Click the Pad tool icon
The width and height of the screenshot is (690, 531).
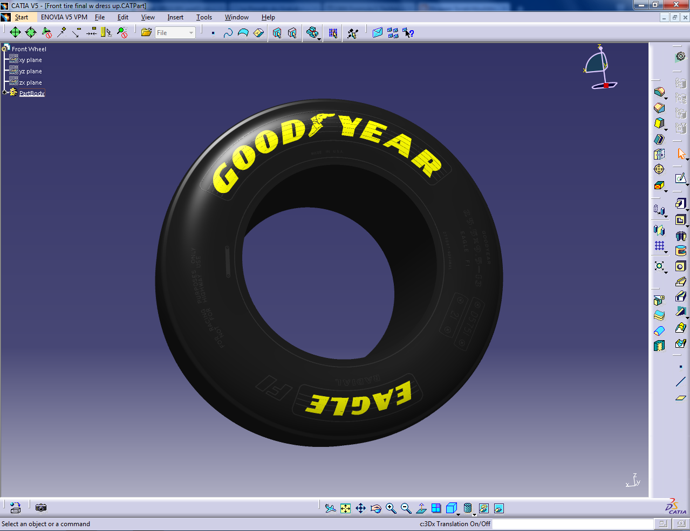click(x=680, y=203)
